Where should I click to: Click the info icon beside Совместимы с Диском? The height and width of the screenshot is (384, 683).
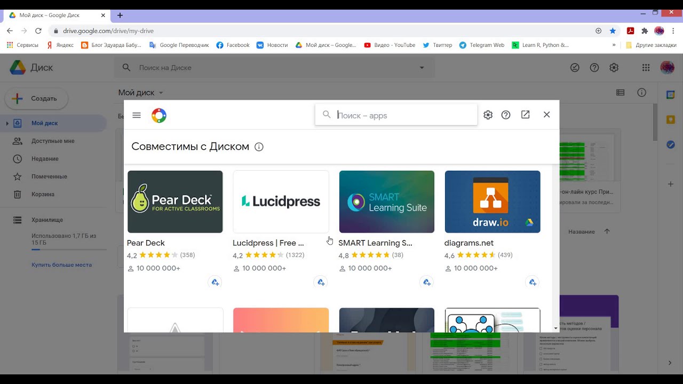259,147
